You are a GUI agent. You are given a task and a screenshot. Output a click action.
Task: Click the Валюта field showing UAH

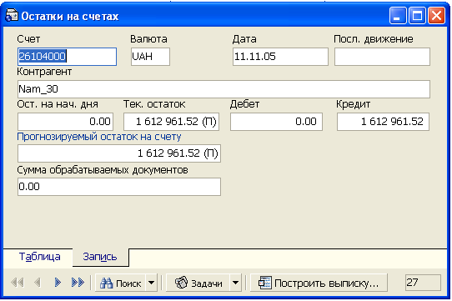coord(150,57)
